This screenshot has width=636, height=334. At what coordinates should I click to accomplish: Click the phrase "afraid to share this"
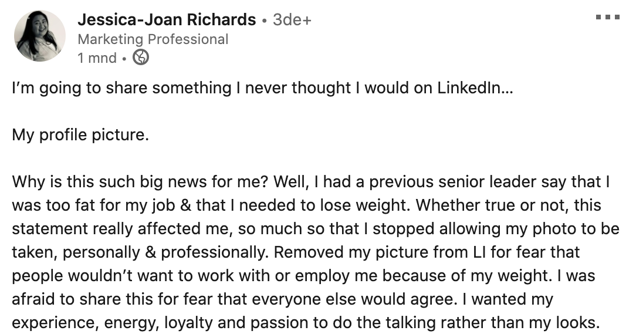[x=76, y=299]
